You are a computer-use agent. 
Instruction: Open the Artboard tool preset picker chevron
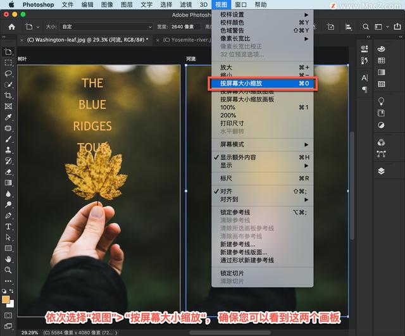(38, 27)
